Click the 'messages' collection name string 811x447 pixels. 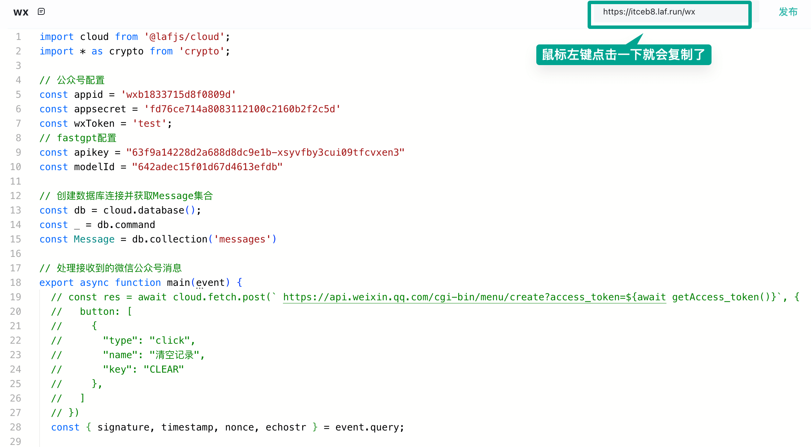pos(242,239)
